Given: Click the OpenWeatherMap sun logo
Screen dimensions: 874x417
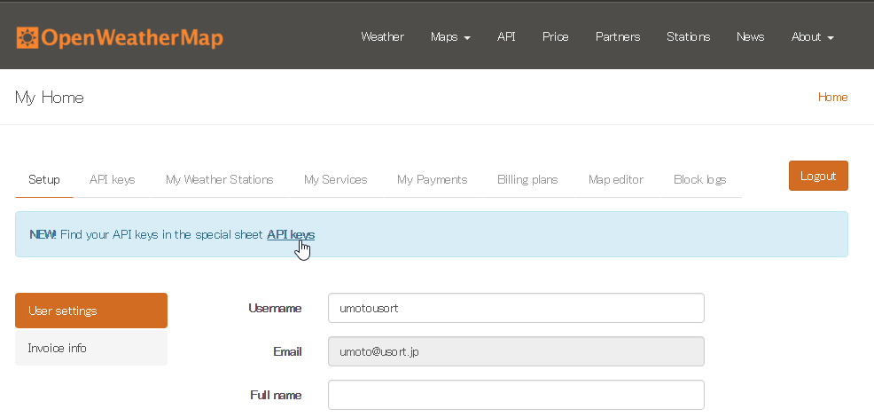Looking at the screenshot, I should pos(27,38).
